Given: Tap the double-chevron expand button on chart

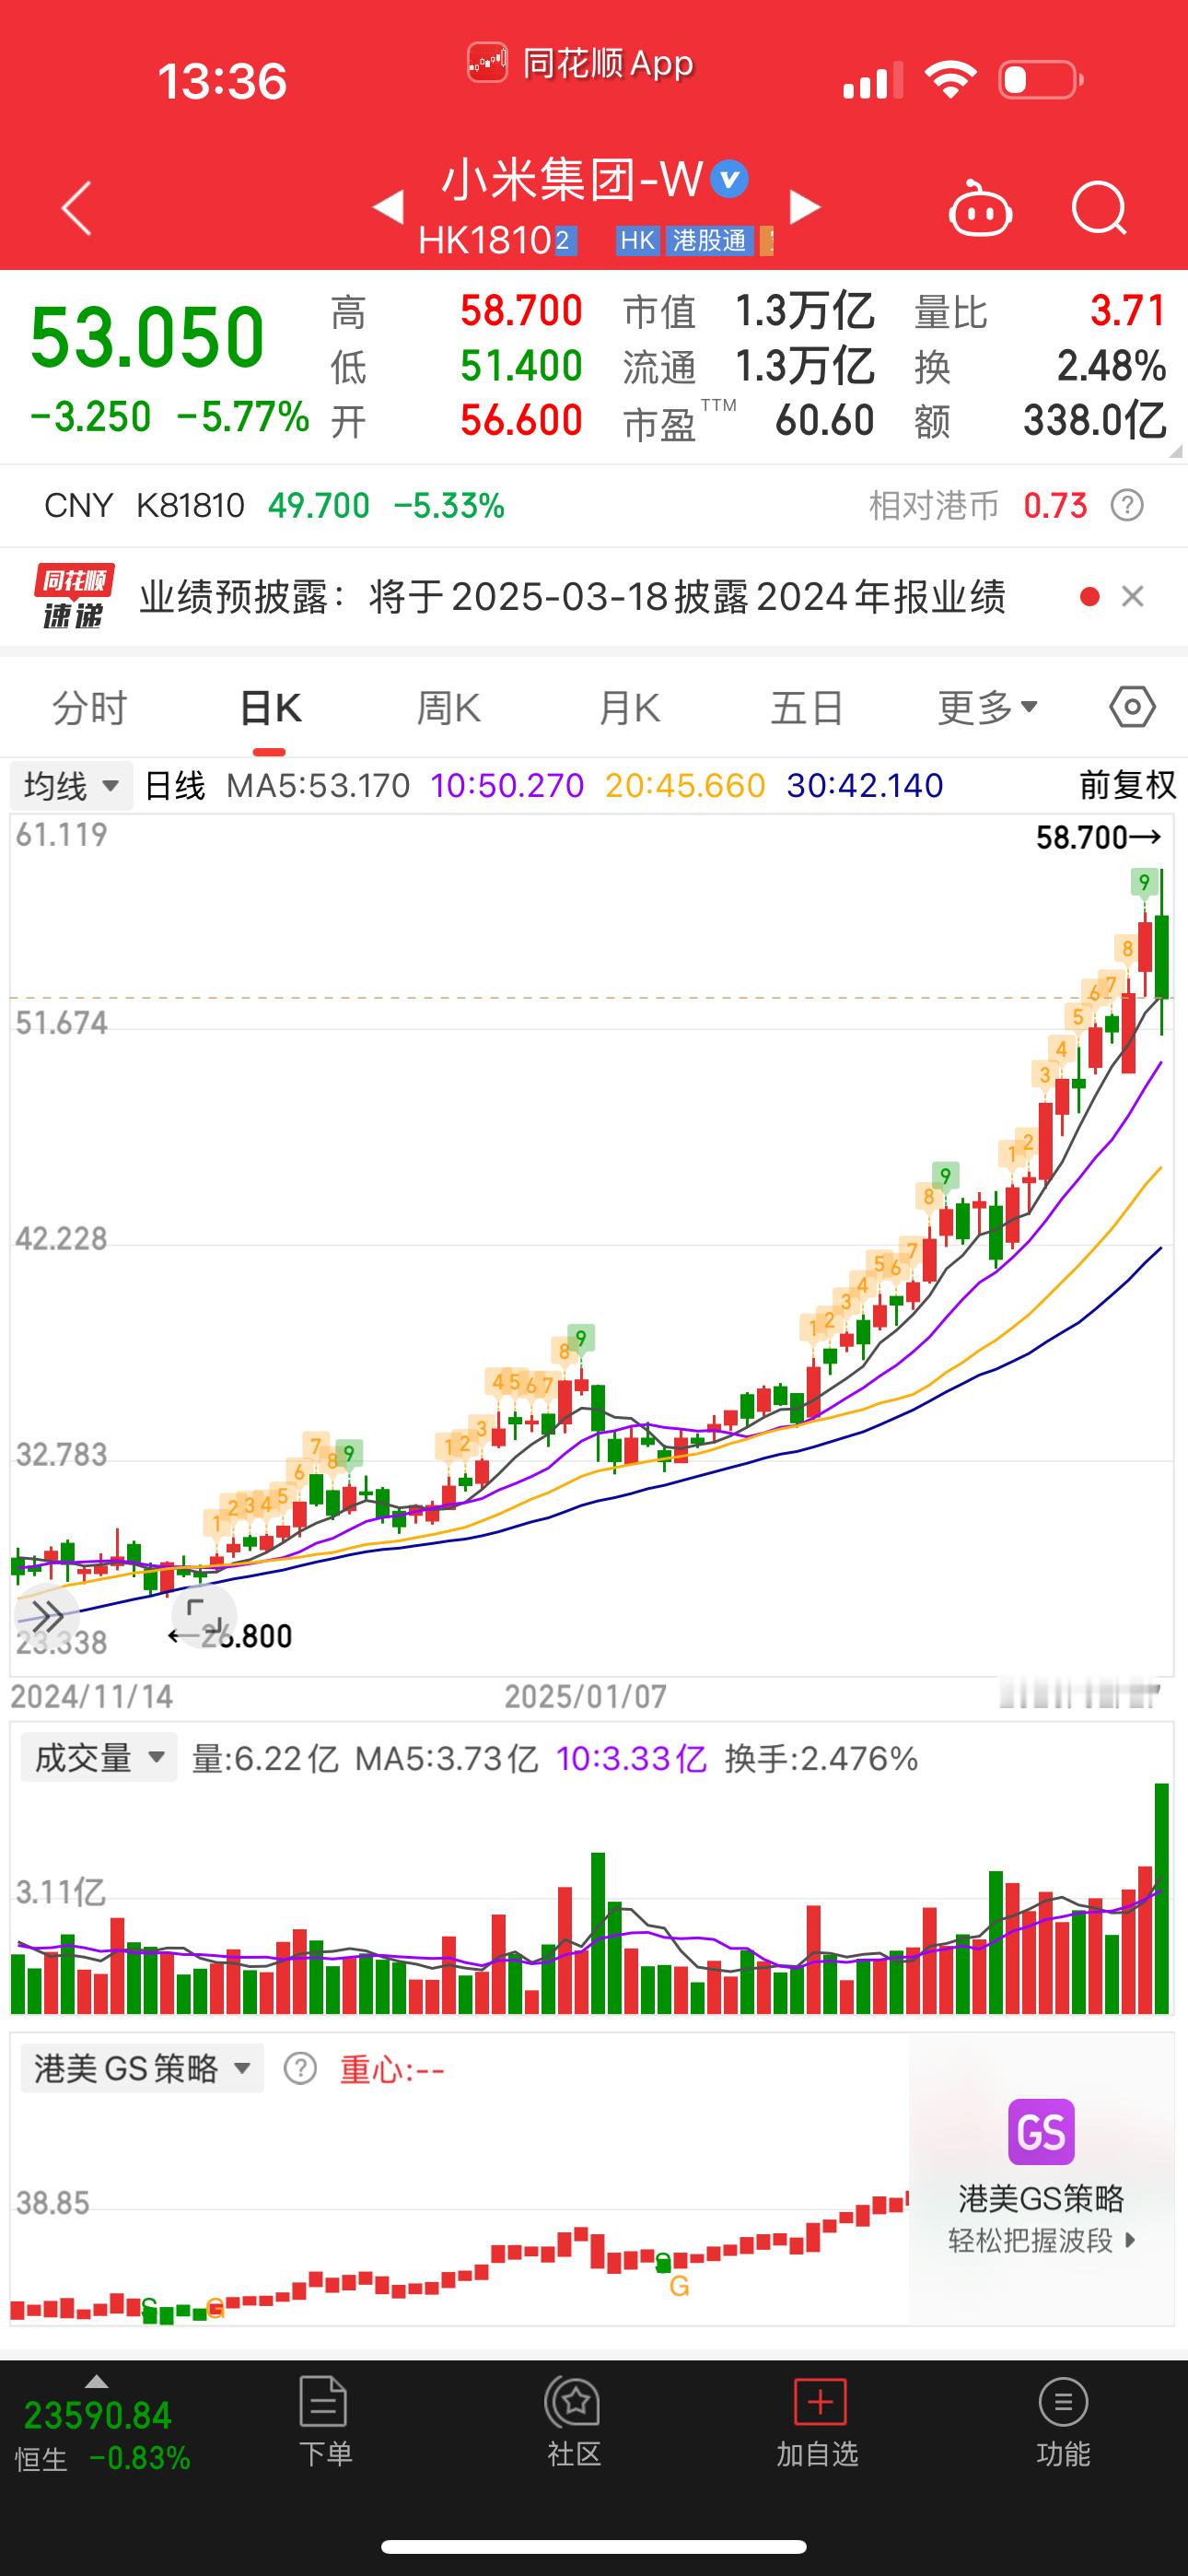Looking at the screenshot, I should [46, 1615].
